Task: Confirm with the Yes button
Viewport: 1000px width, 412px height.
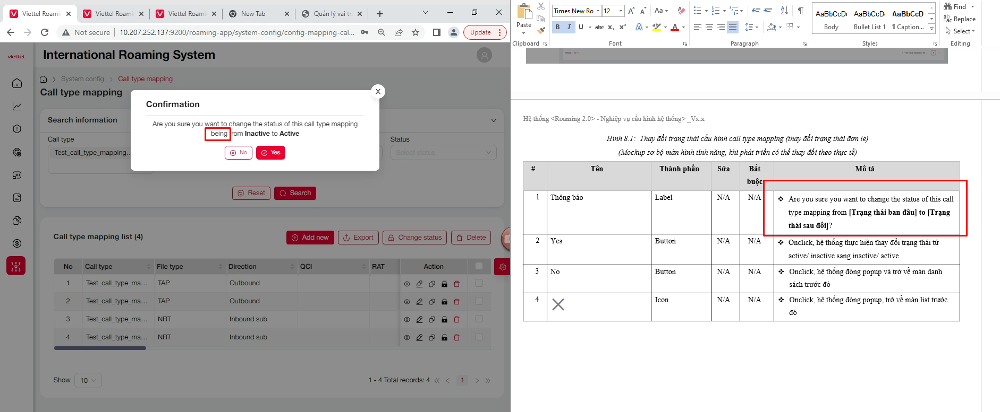Action: point(270,153)
